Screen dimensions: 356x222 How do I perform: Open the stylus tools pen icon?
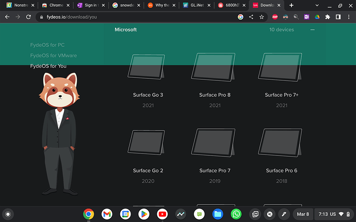click(x=284, y=214)
